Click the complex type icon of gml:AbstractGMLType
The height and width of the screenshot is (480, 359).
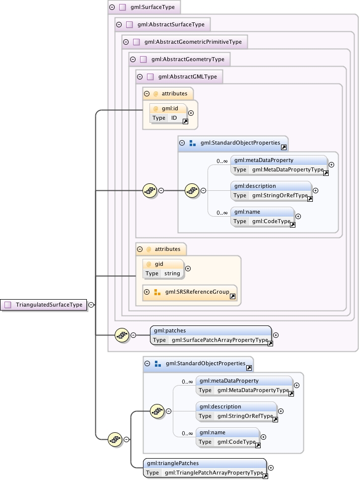click(150, 77)
